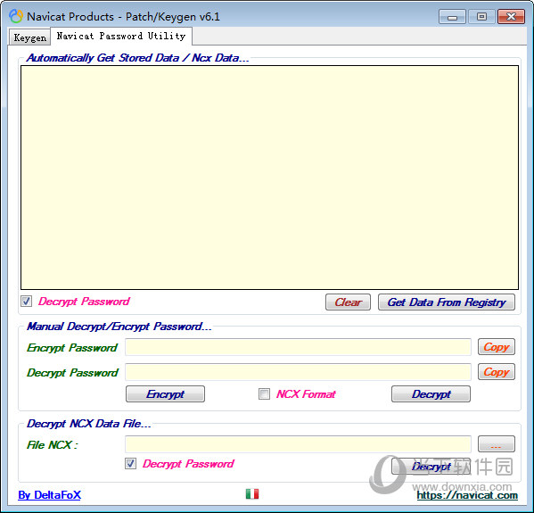The image size is (534, 513).
Task: Maximize the Patch/Keygen window
Action: click(x=481, y=17)
